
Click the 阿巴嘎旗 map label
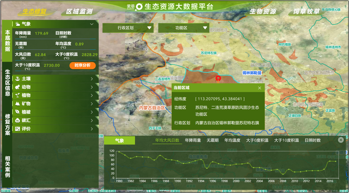284,44
